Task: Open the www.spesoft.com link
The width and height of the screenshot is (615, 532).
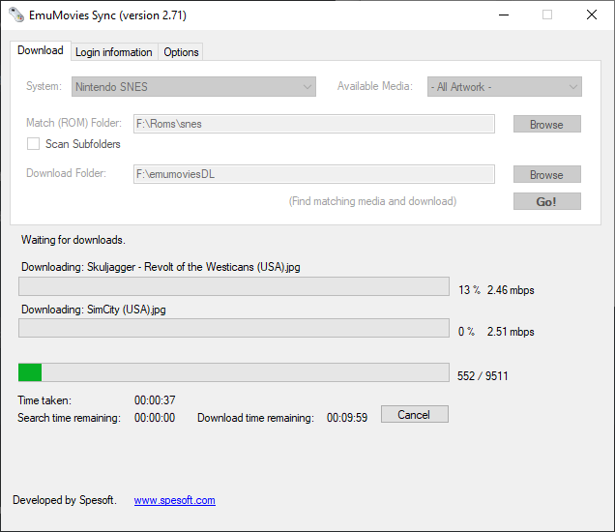Action: 174,500
